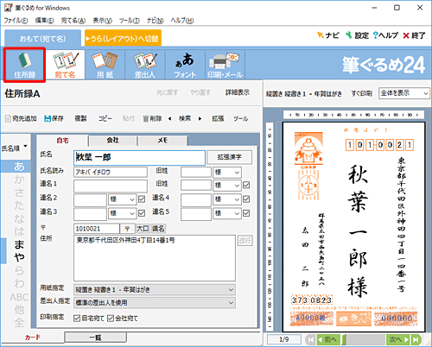Image resolution: width=432 pixels, height=347 pixels.
Task: Switch to the 一覧 list view tab
Action: pyautogui.click(x=95, y=338)
